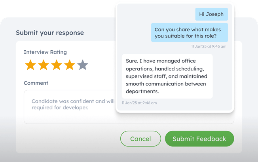Click the word 'Sure' in candidate's reply

click(132, 61)
